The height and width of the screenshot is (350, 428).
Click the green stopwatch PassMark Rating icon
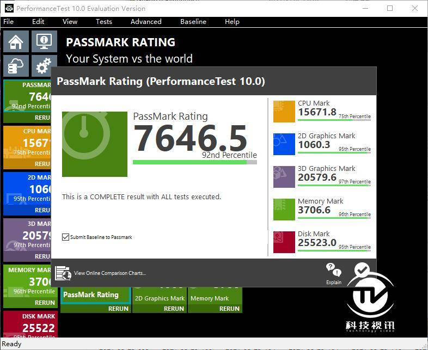click(x=95, y=144)
